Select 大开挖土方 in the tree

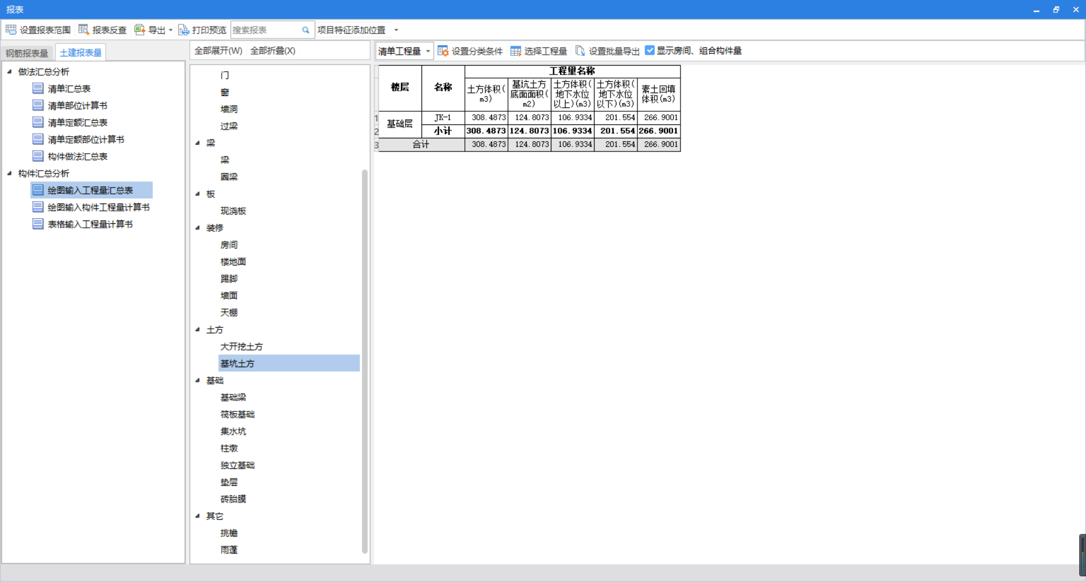242,346
